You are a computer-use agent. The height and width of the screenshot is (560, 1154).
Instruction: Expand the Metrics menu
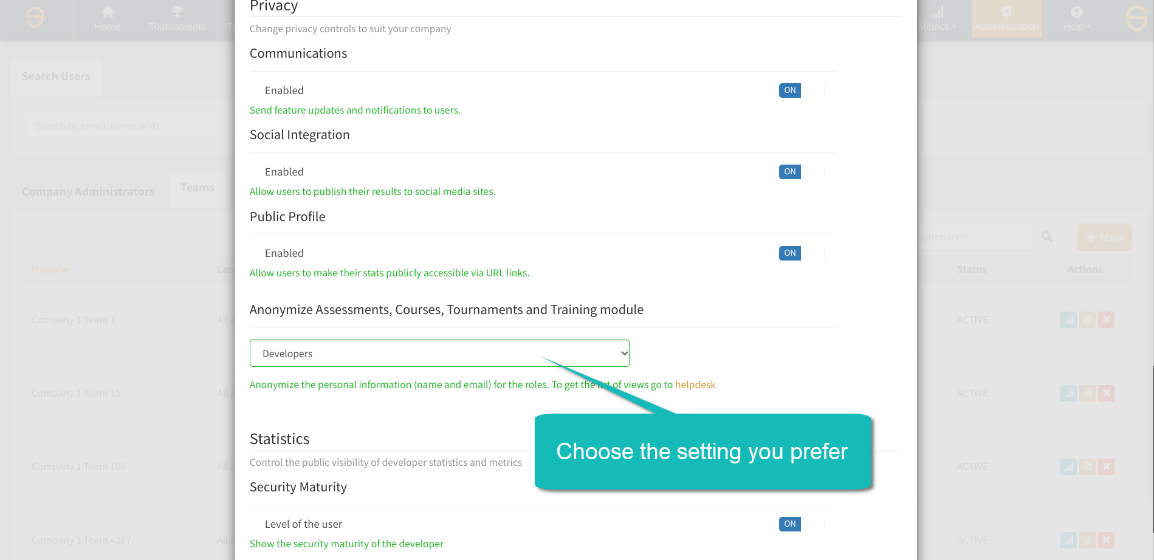[936, 19]
